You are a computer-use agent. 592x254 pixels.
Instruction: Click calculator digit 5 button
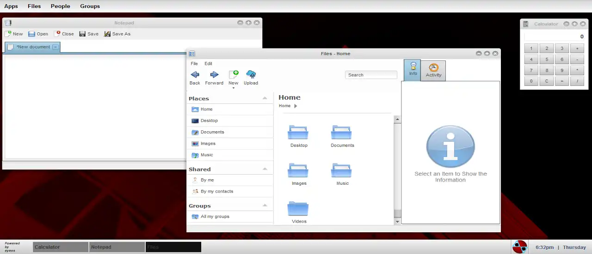tap(546, 60)
